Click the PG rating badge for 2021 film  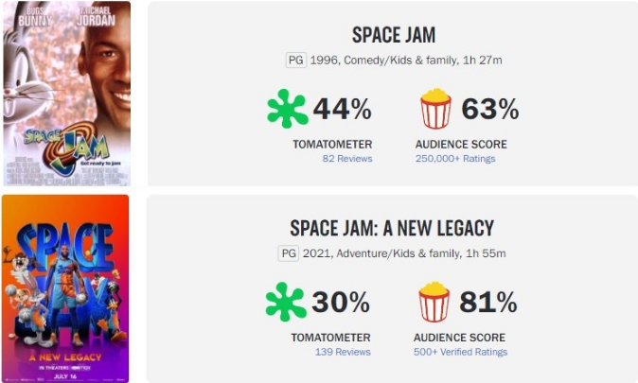289,253
